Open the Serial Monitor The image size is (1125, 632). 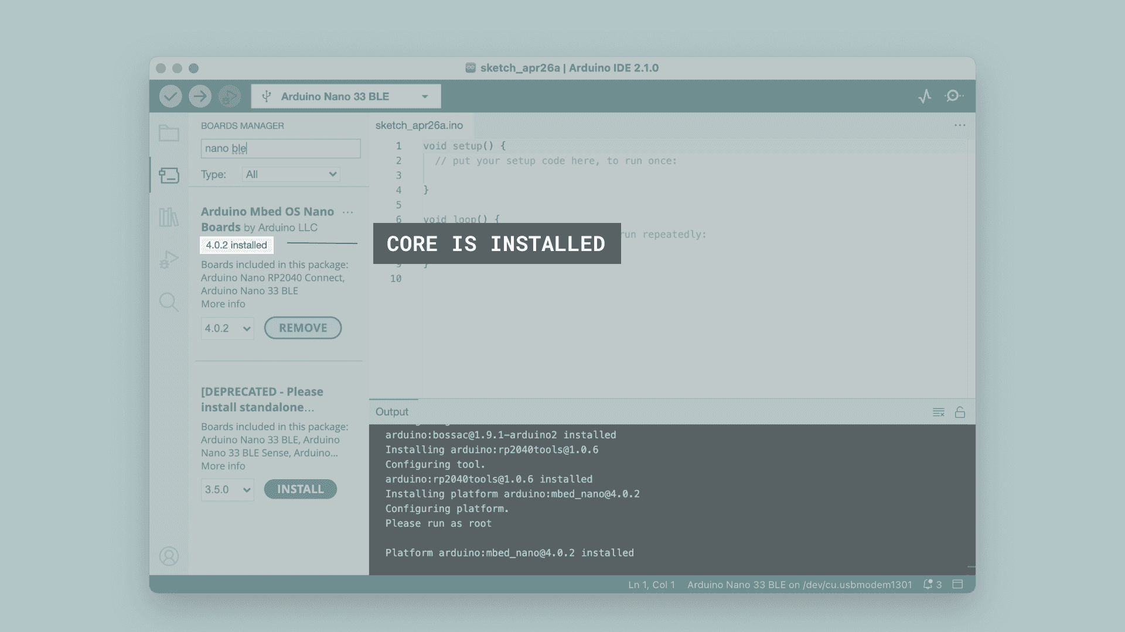click(x=953, y=96)
